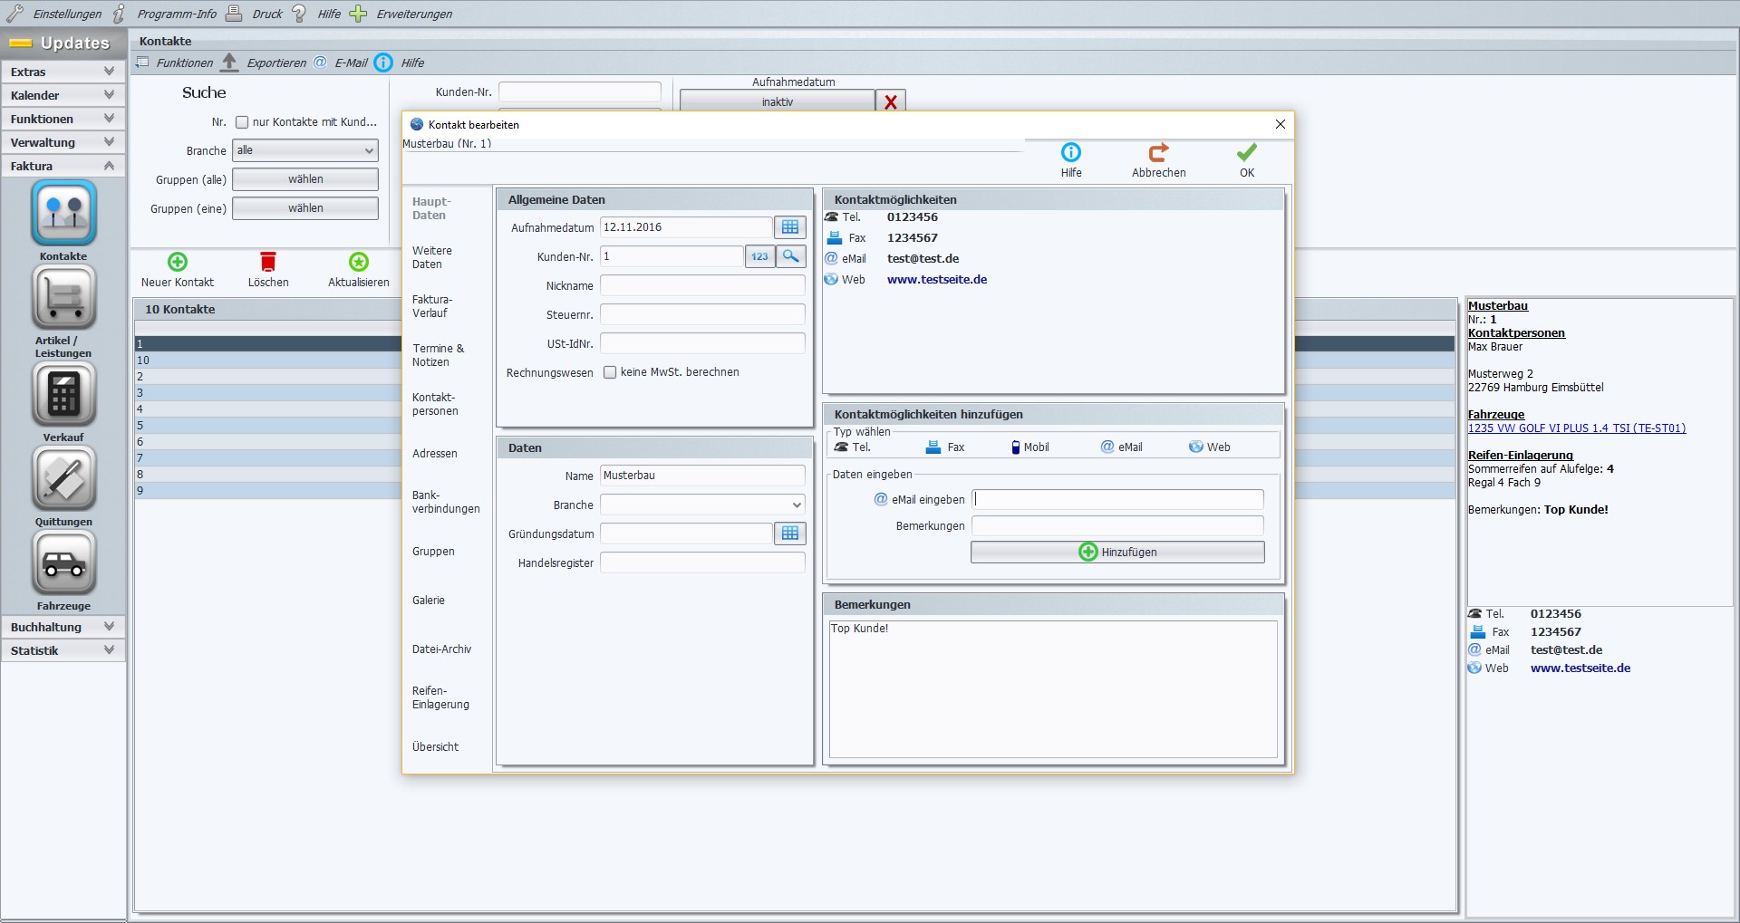Viewport: 1740px width, 923px height.
Task: Enable 'keine MwSt. berechnen' checkbox
Action: (610, 372)
